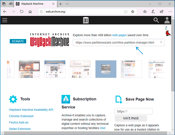Refresh the page with the reload icon
Viewport: 175px width, 135px height.
click(x=22, y=12)
